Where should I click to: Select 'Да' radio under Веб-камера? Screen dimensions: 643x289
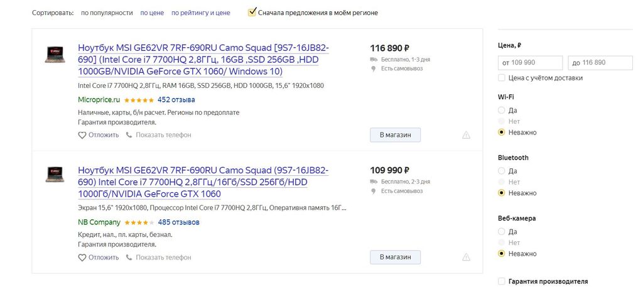tap(501, 231)
